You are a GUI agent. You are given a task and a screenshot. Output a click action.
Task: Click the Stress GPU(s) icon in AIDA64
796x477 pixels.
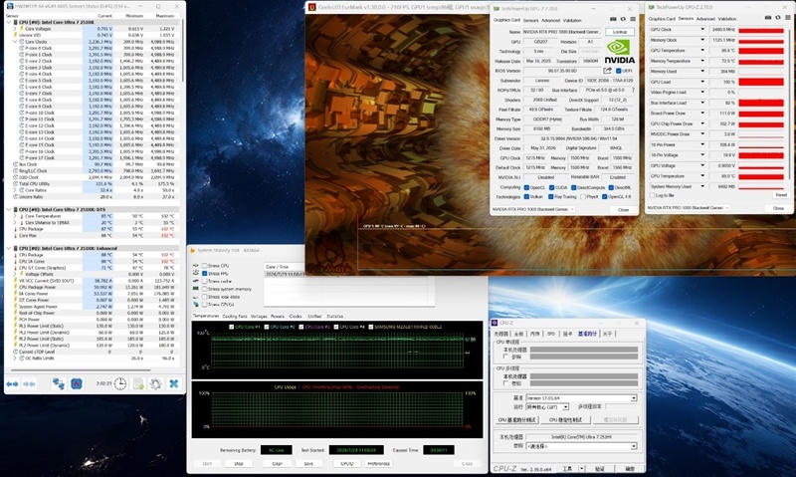(196, 305)
